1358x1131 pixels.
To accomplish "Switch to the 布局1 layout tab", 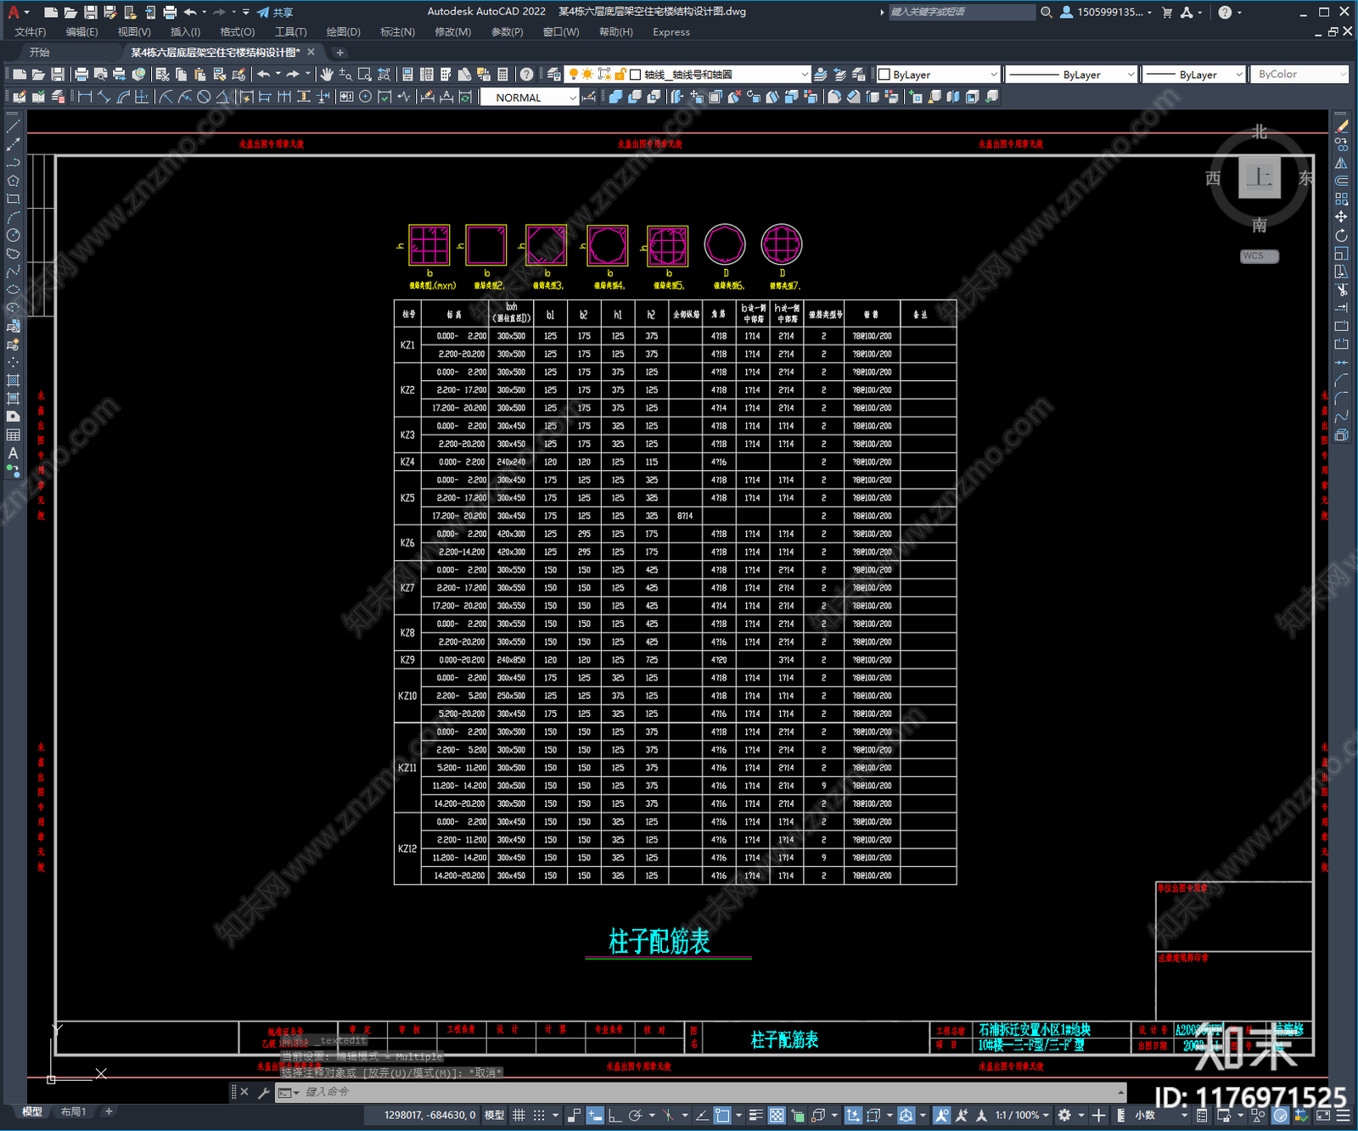I will click(x=74, y=1111).
